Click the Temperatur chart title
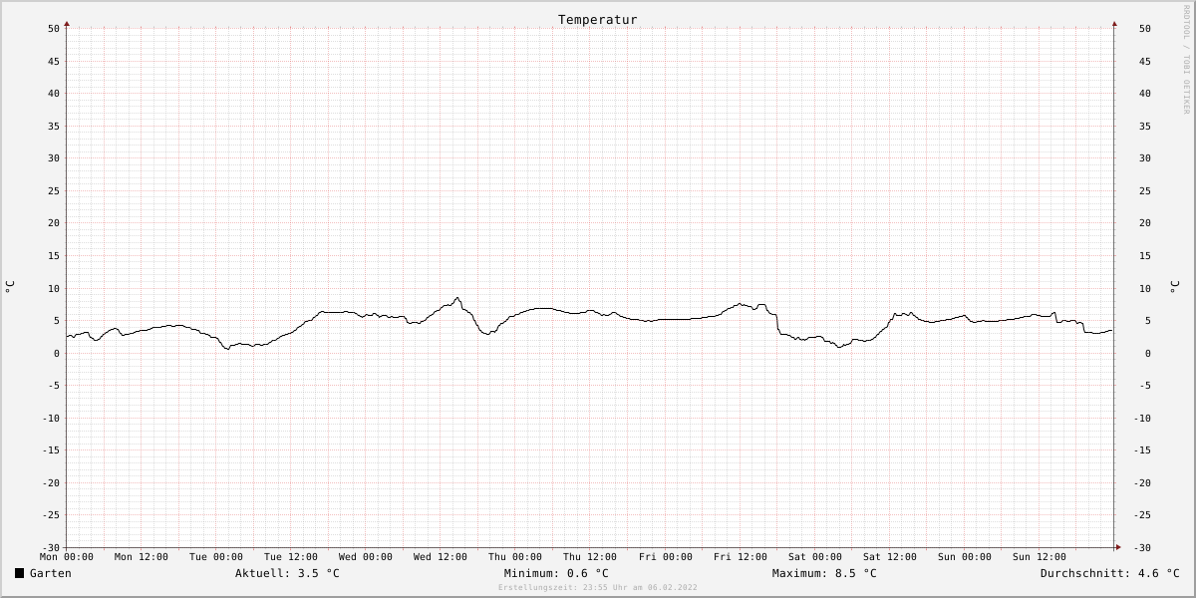The height and width of the screenshot is (598, 1196). tap(597, 19)
